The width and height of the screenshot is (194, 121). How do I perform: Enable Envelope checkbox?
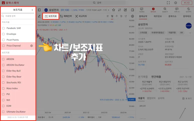(4, 34)
